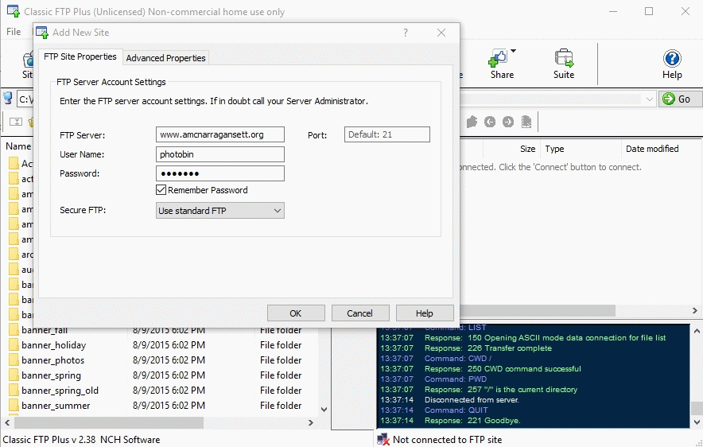Click inside the User Name field
Viewport: 703px width, 447px height.
tap(220, 154)
